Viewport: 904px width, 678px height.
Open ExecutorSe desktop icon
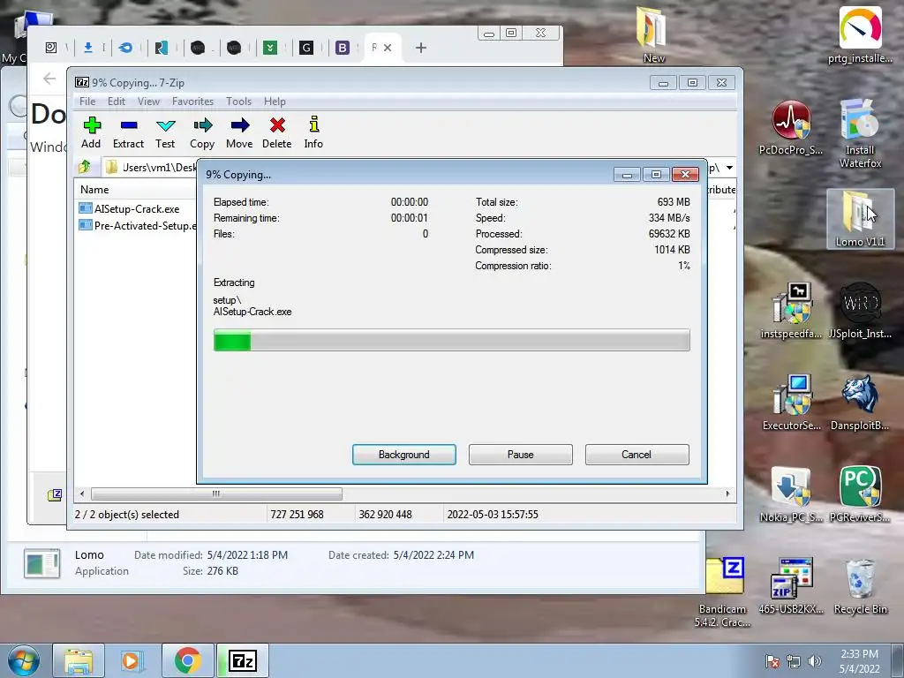click(x=791, y=403)
